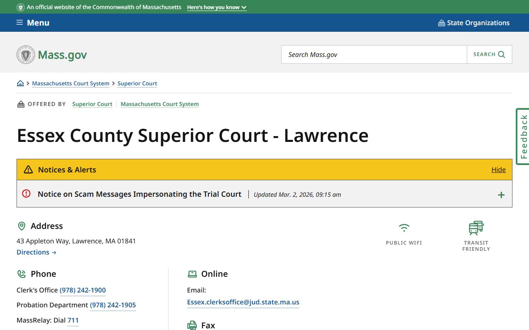The image size is (529, 330).
Task: Click the Address map pin icon
Action: click(x=21, y=226)
